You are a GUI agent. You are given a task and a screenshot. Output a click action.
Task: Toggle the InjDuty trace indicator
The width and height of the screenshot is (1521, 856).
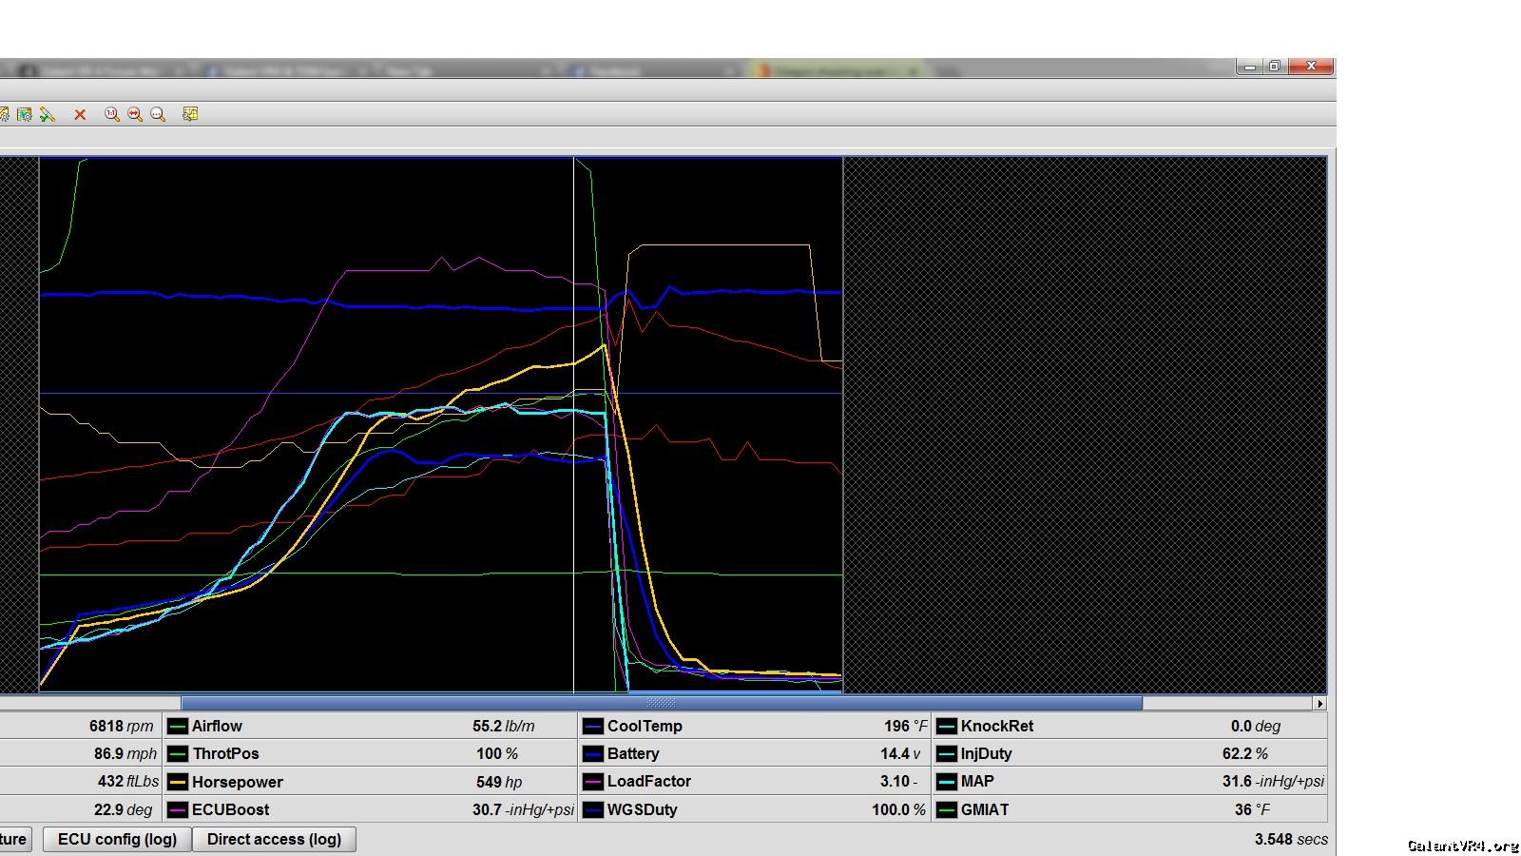click(x=946, y=754)
